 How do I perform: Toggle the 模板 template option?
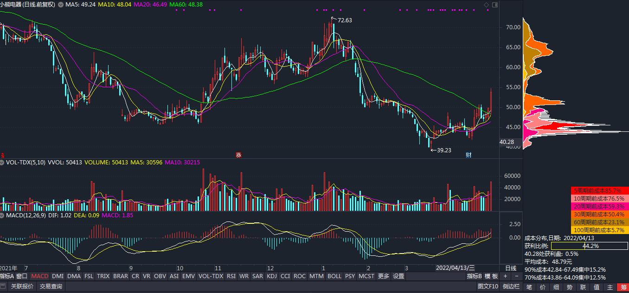pyautogui.click(x=491, y=275)
